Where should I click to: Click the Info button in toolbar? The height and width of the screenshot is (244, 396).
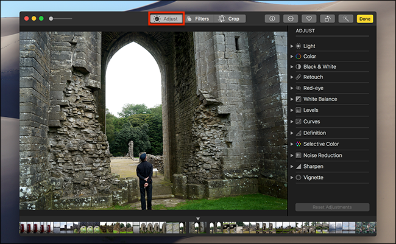272,19
